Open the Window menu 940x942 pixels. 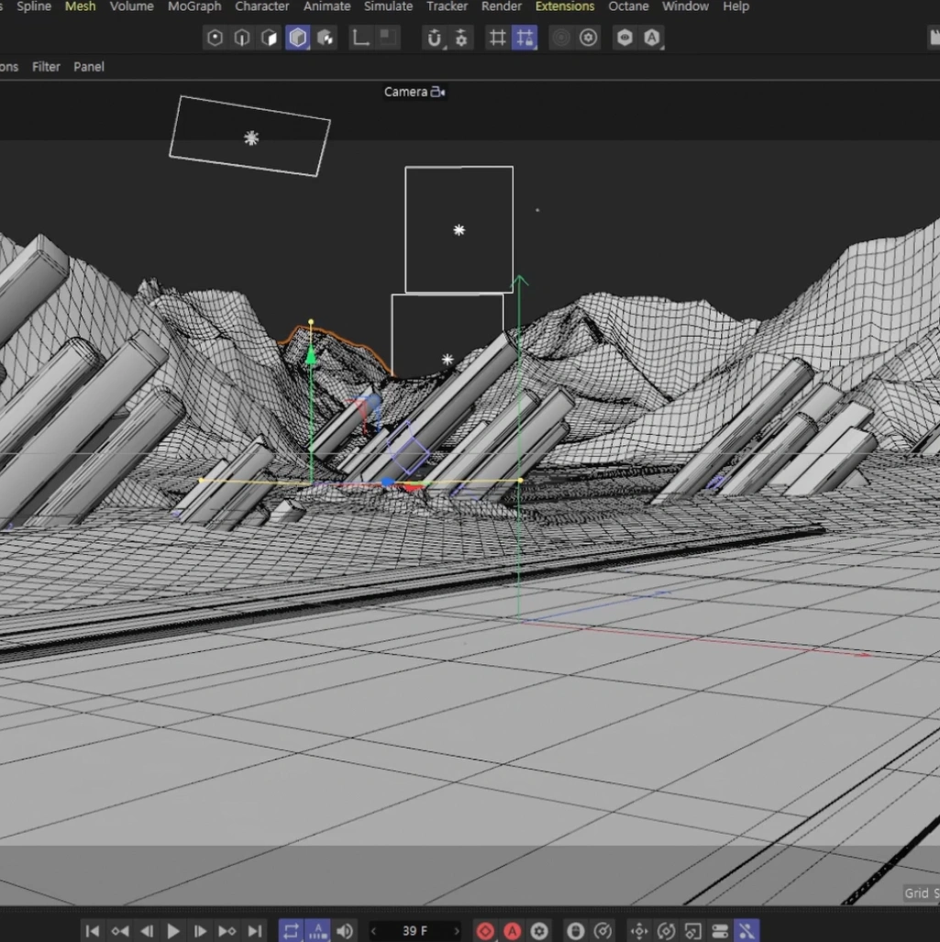tap(685, 6)
